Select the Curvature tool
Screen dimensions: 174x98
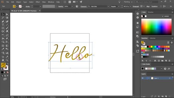tap(7, 22)
